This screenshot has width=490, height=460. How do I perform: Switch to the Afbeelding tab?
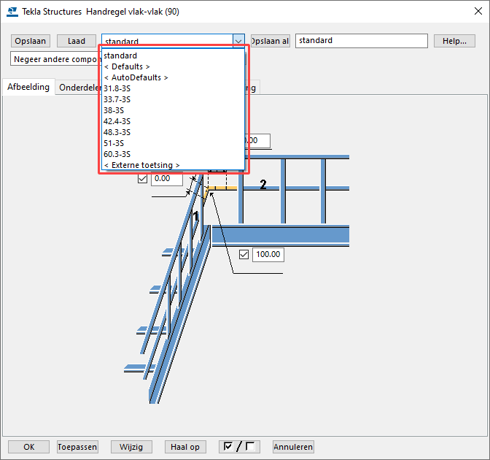point(28,87)
